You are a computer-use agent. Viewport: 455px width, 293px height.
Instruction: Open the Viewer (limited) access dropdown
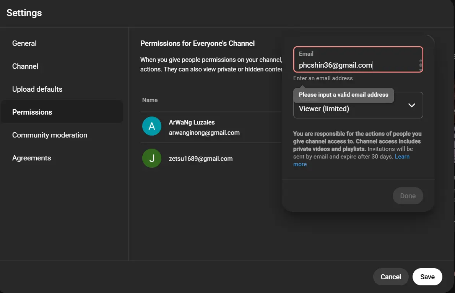pos(358,105)
